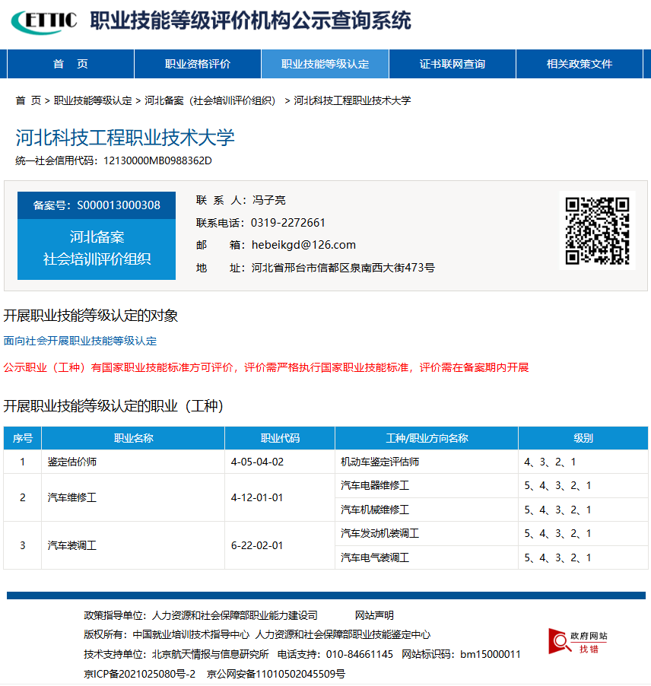Select the highlighted 职业技能等级认定 tab
651x686 pixels.
click(325, 64)
